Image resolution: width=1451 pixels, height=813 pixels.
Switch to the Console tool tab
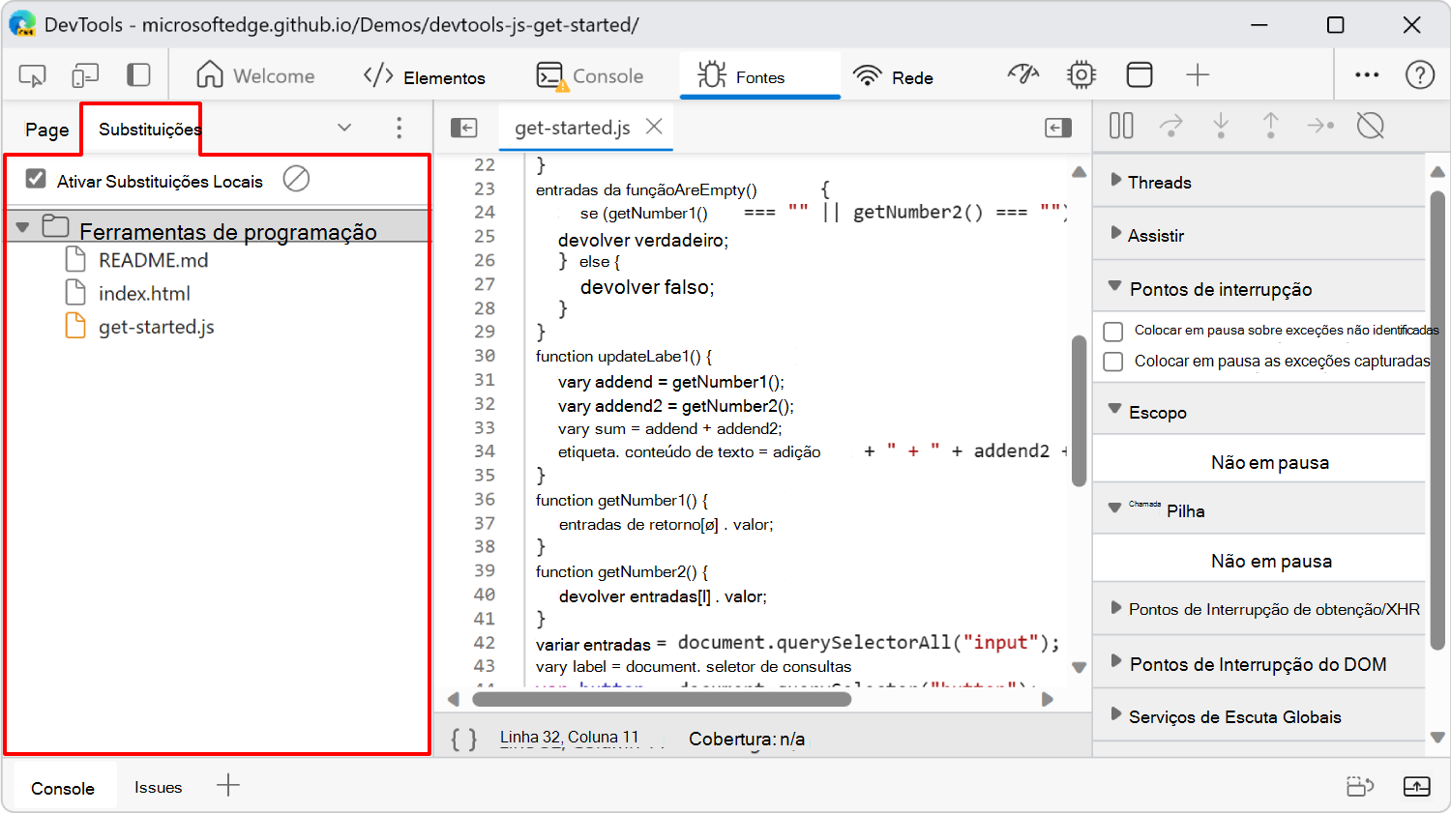(x=590, y=75)
